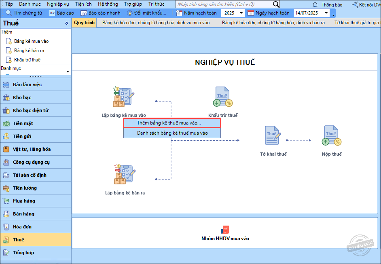Expand the Danh mục sidebar section
Screen dimensions: 381x264
68,72
